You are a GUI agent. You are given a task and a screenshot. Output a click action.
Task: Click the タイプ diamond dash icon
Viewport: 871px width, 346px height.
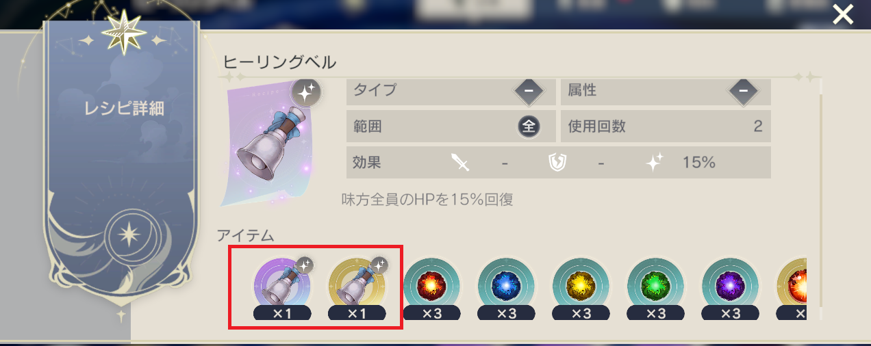pos(529,90)
